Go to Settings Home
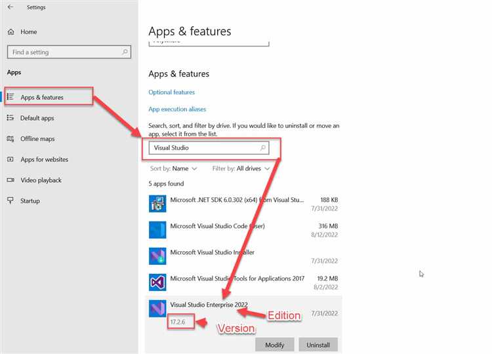Screen dimensions: 492x354 click(29, 31)
